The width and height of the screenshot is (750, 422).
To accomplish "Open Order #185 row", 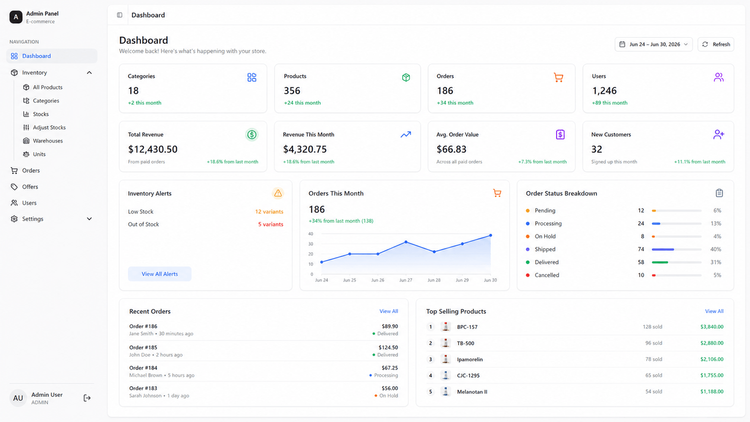I will (x=264, y=351).
